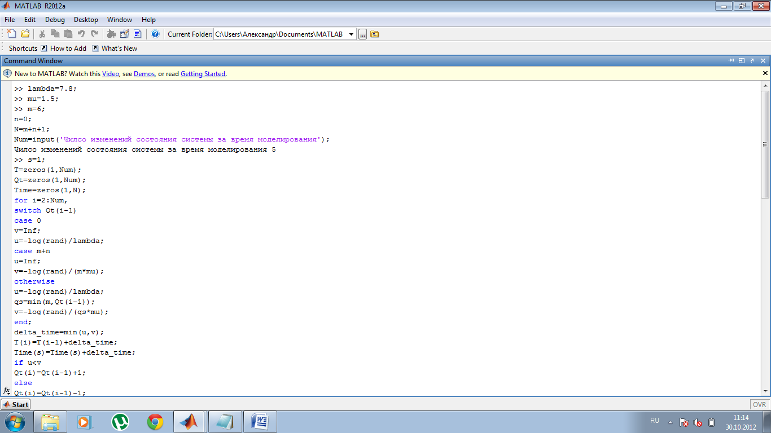Open the File menu
This screenshot has width=771, height=433.
click(x=10, y=20)
